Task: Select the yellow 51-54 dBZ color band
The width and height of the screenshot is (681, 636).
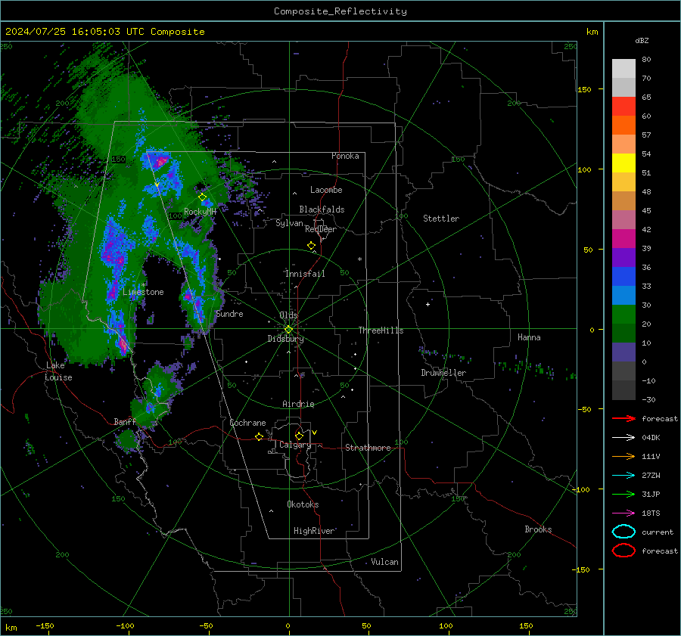Action: tap(623, 163)
